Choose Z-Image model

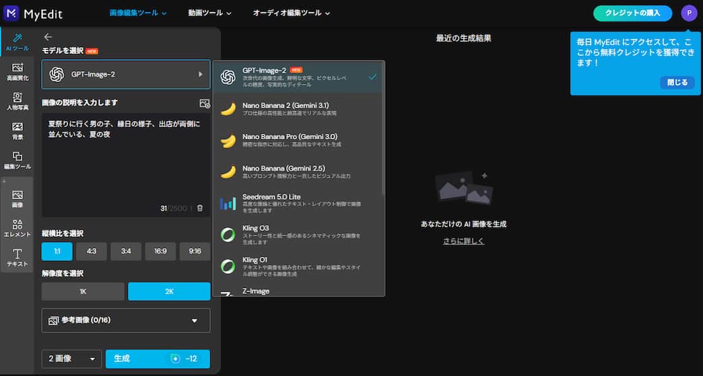tap(298, 291)
